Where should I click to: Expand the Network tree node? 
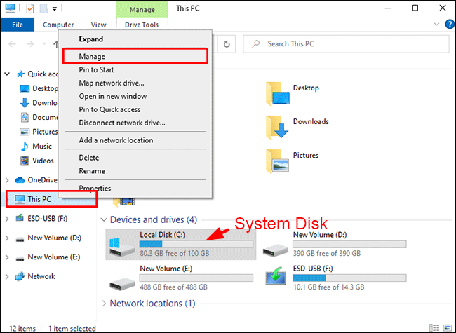[6, 276]
